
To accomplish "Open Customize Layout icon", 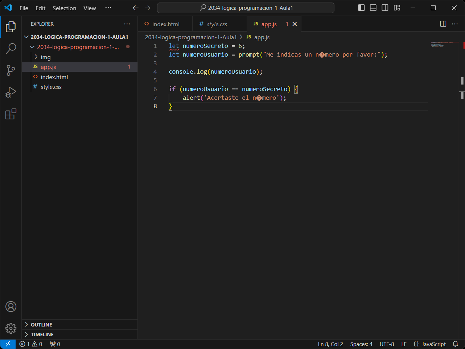I will pyautogui.click(x=397, y=8).
